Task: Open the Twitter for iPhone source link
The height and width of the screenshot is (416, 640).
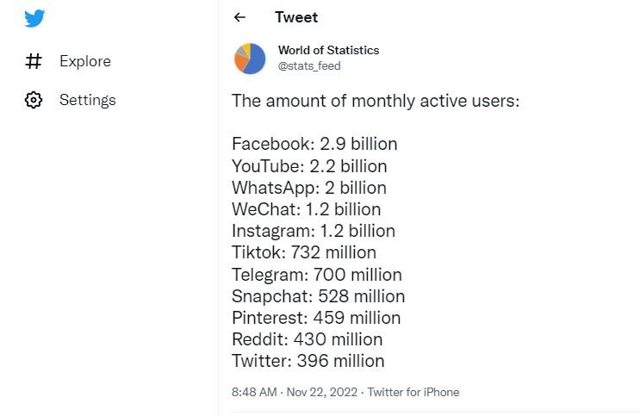Action: click(413, 392)
